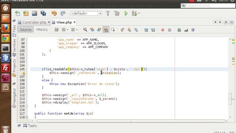Collapse the setJs function fold at line 118

(x=27, y=117)
